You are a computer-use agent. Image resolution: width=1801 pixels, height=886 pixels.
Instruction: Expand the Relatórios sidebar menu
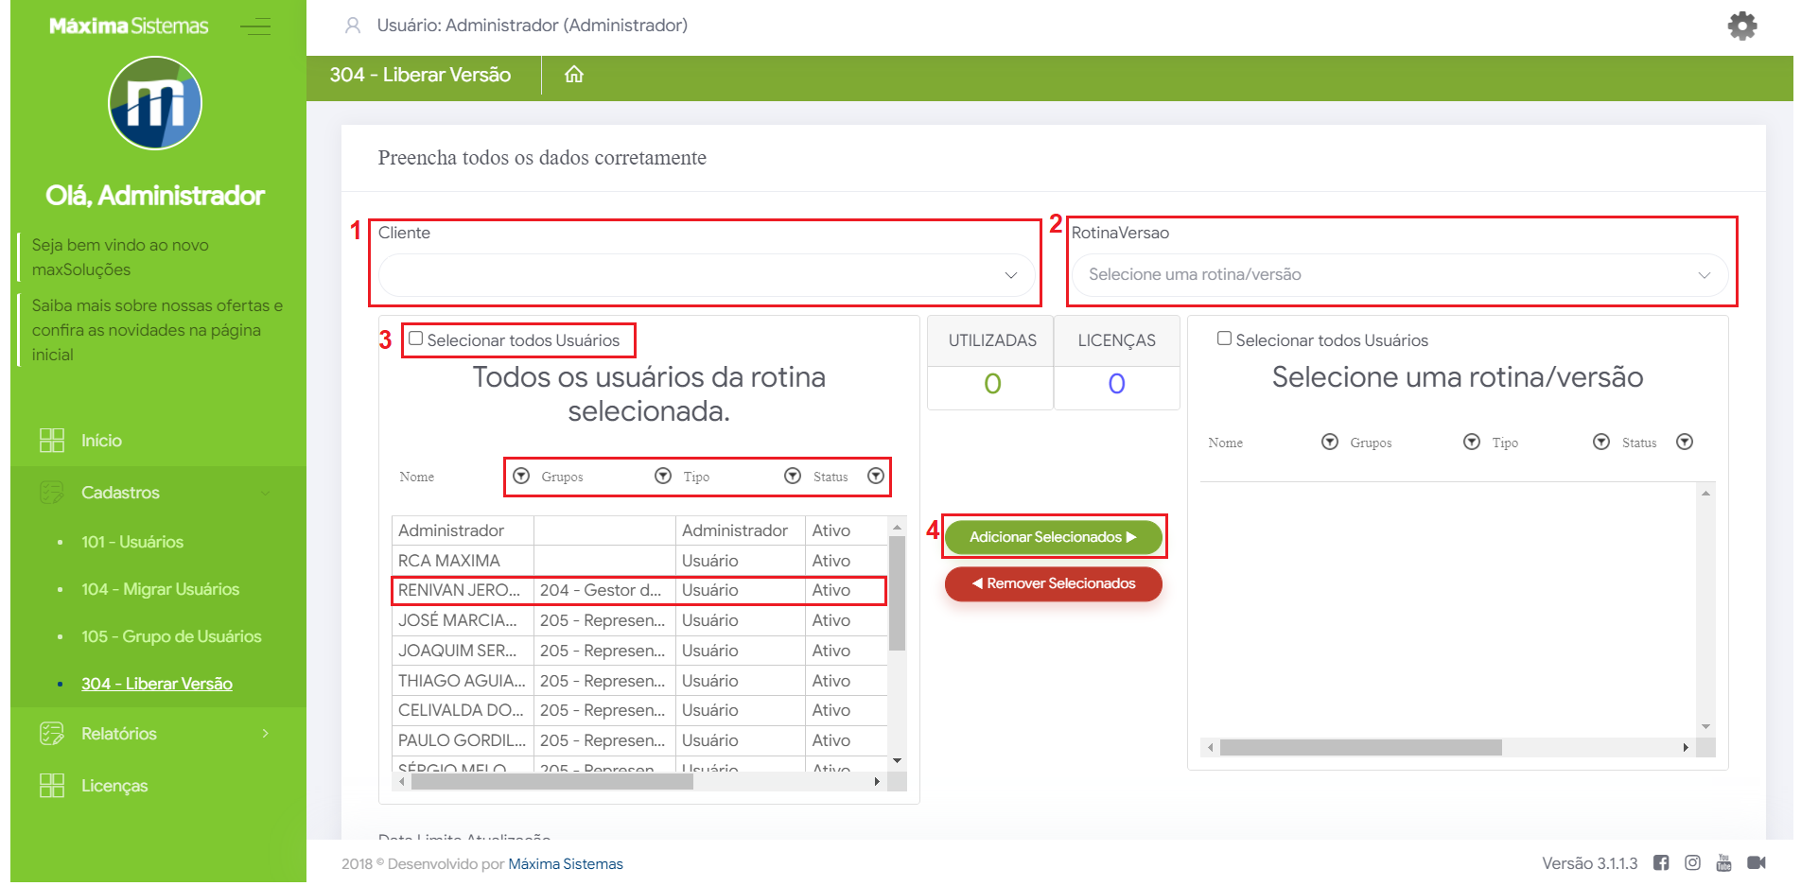tap(155, 734)
